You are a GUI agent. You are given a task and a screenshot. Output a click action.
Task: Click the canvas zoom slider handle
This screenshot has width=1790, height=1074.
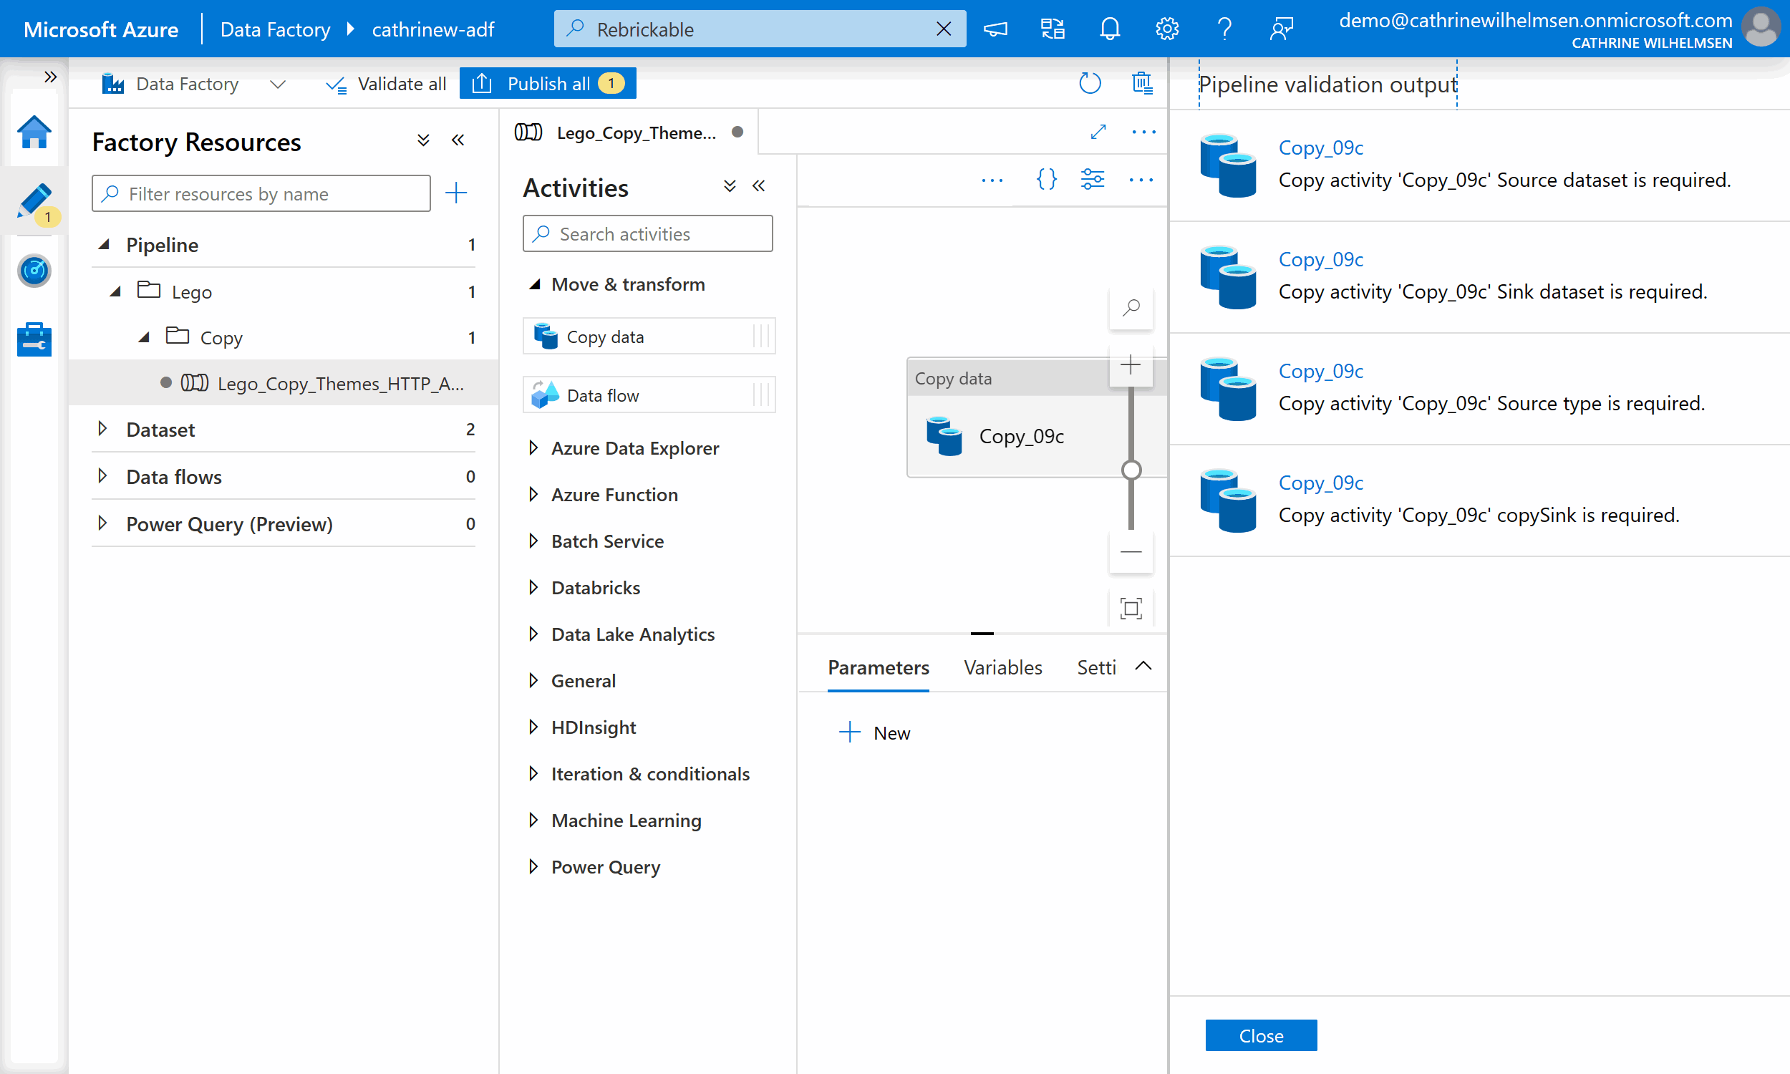click(x=1131, y=470)
